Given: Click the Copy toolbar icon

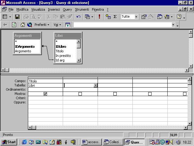Looking at the screenshot, I should (56, 17).
